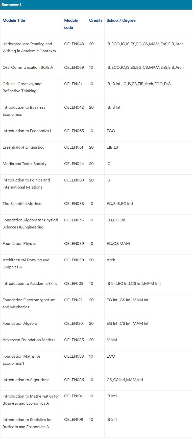Click the School / Degree column header
This screenshot has width=193, height=438.
[x=121, y=20]
